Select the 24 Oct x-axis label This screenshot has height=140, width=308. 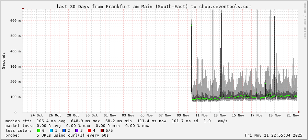pos(37,115)
